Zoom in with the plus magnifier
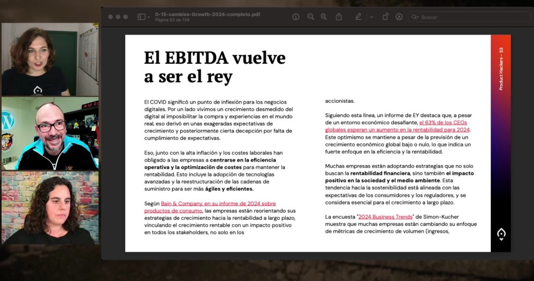 [x=324, y=17]
